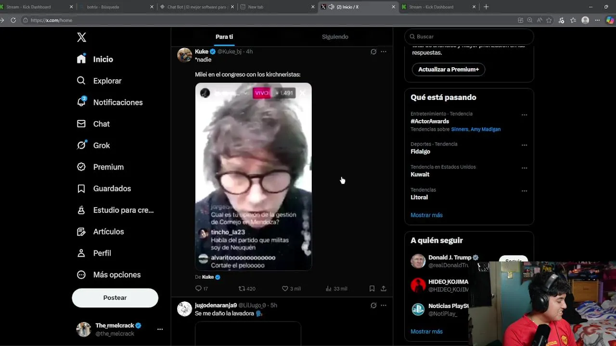The image size is (616, 346).
Task: Click HIDEO_KOJIMA's profile avatar
Action: pyautogui.click(x=418, y=285)
